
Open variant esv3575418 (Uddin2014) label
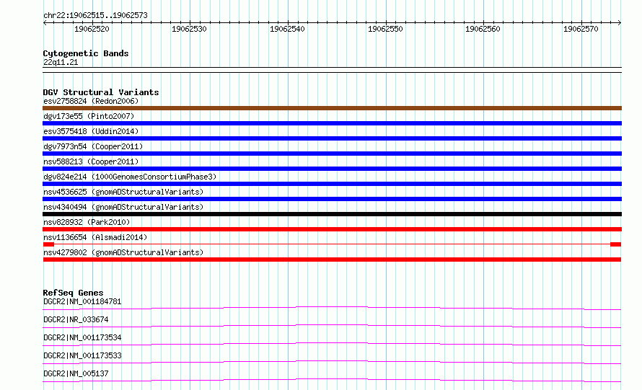[91, 131]
